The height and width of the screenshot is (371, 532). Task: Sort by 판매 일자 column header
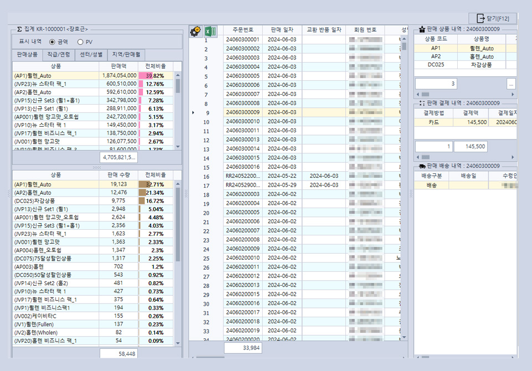tap(283, 29)
